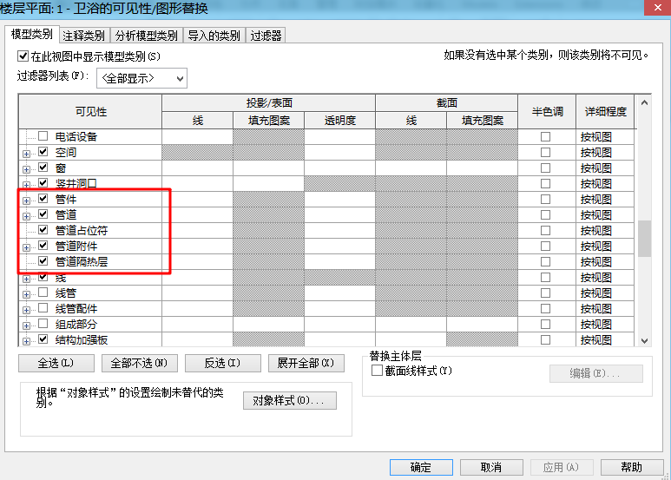
Task: Expand the 管道 subcategories
Action: pos(27,216)
